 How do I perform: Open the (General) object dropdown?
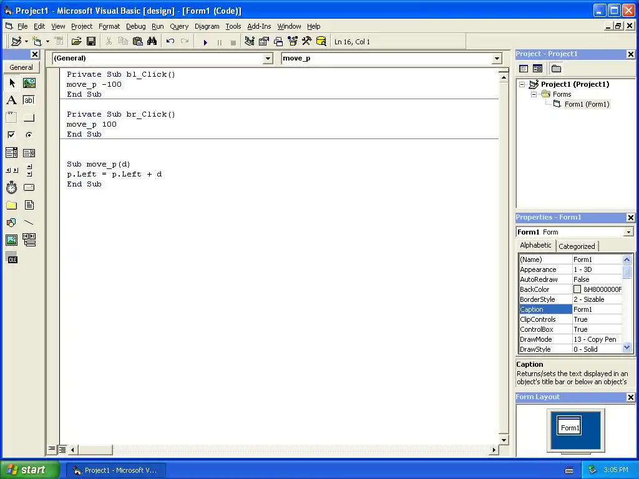[x=268, y=59]
